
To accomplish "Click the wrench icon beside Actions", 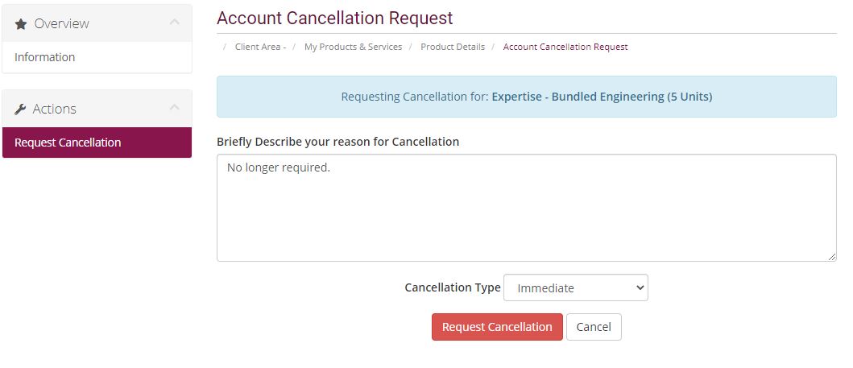I will (20, 110).
